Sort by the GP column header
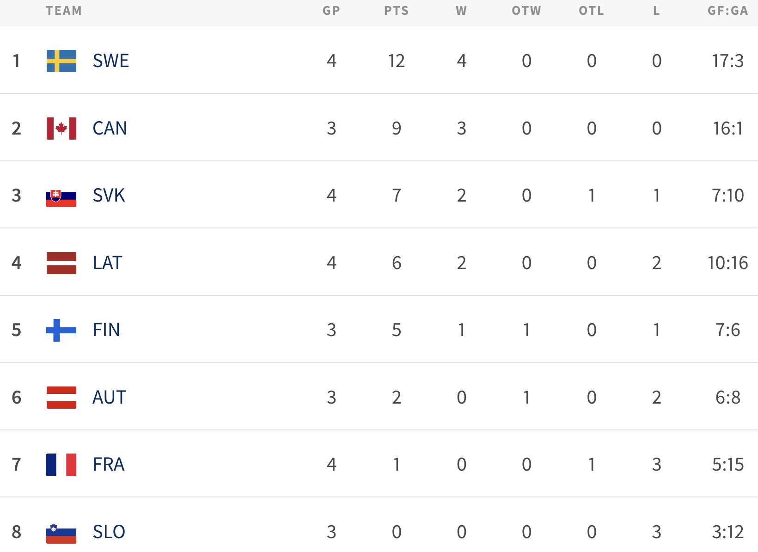The width and height of the screenshot is (758, 552). coord(331,11)
